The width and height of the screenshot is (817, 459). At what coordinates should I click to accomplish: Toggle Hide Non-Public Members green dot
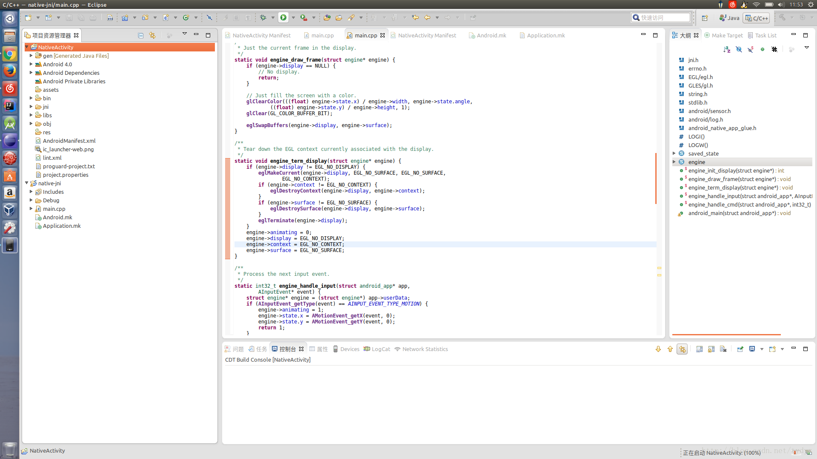[763, 49]
